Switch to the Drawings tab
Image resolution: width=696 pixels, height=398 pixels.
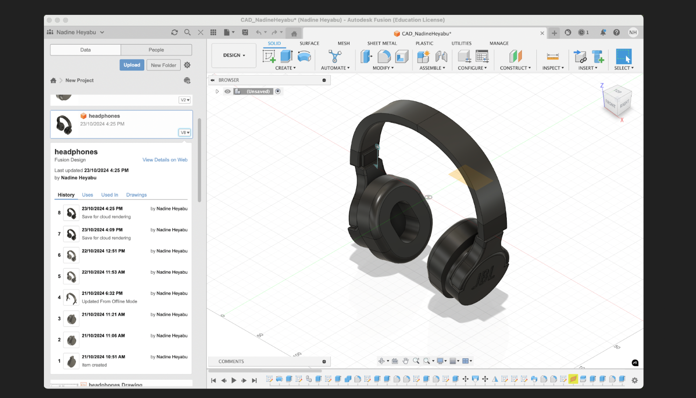[x=136, y=195]
